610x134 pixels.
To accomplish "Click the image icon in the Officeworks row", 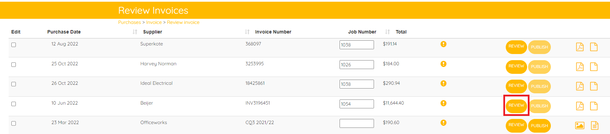I will click(x=580, y=125).
